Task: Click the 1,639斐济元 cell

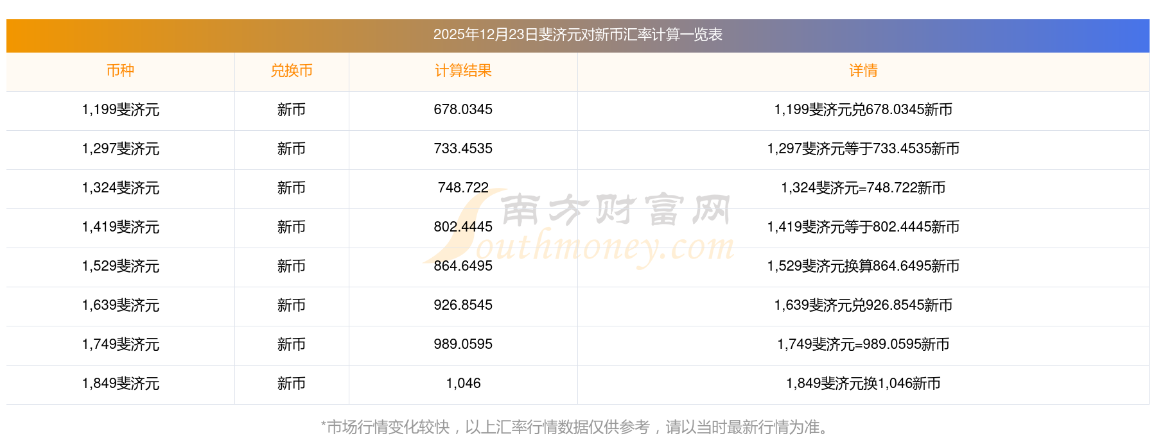Action: [120, 305]
